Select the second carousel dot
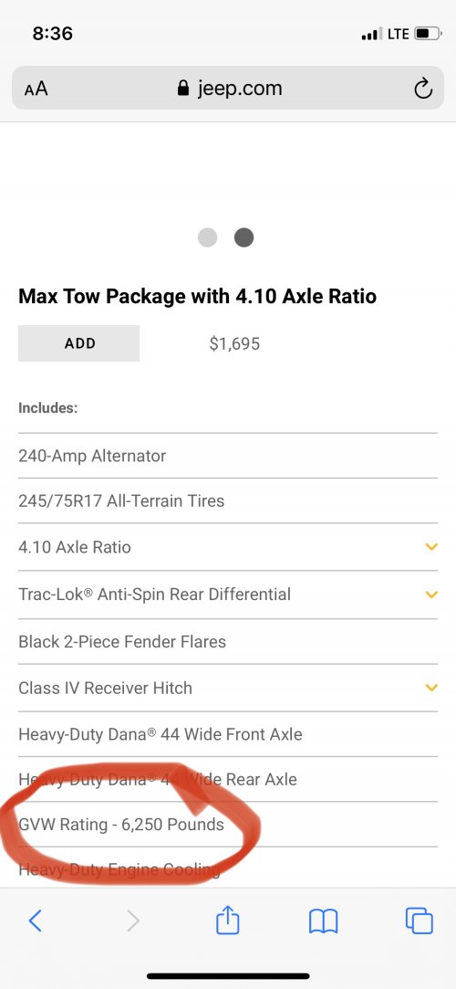This screenshot has width=456, height=989. tap(244, 237)
